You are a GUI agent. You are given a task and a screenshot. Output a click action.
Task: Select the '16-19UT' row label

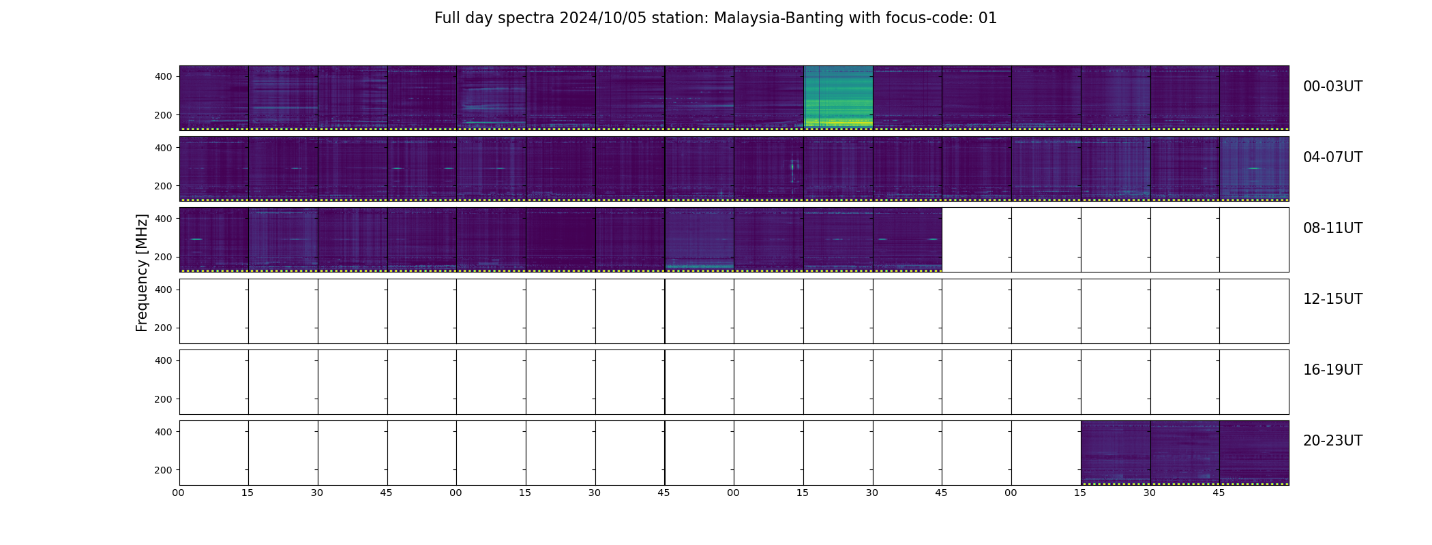1332,370
